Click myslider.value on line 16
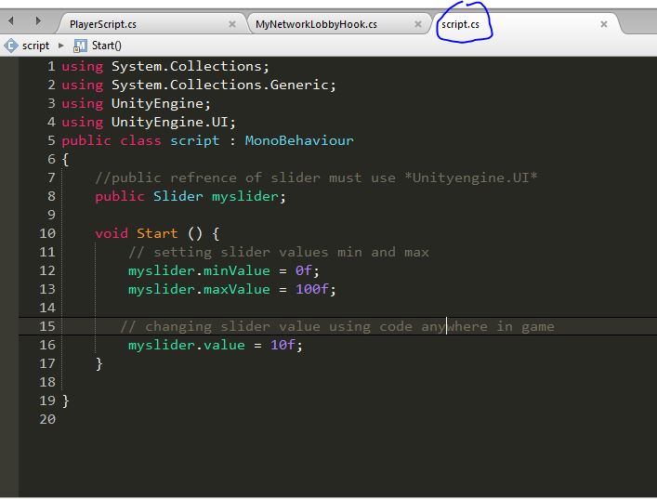This screenshot has width=657, height=499. [x=187, y=345]
